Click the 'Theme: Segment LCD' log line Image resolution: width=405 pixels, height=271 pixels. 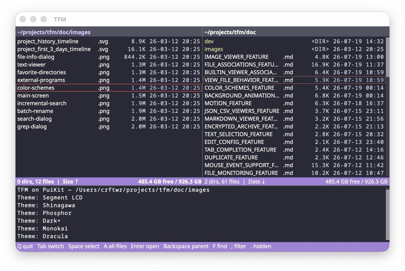pyautogui.click(x=50, y=197)
